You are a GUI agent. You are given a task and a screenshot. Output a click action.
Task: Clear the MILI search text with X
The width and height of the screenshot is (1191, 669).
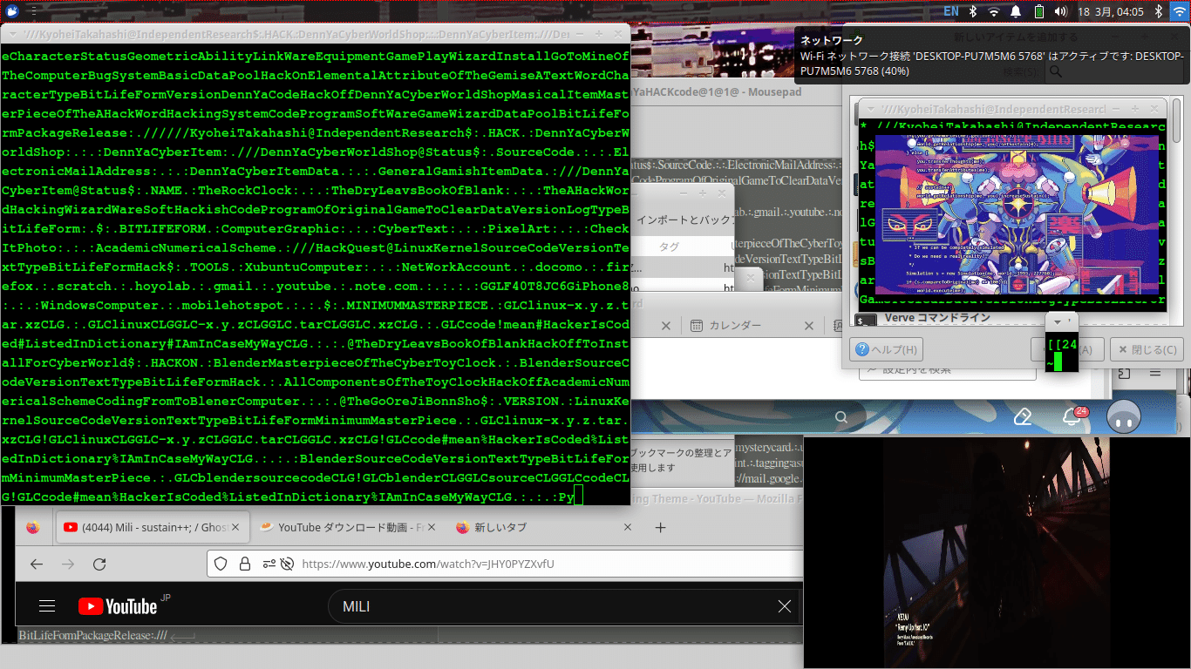[x=785, y=606]
